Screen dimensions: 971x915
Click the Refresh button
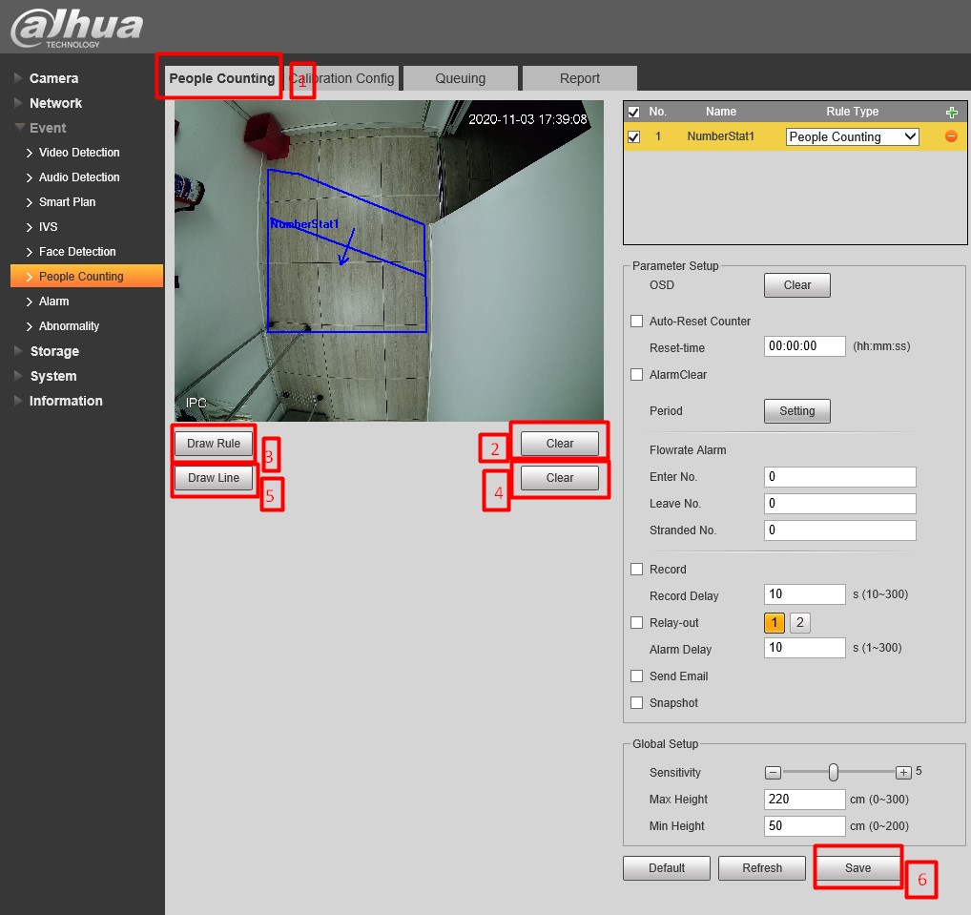[x=762, y=868]
